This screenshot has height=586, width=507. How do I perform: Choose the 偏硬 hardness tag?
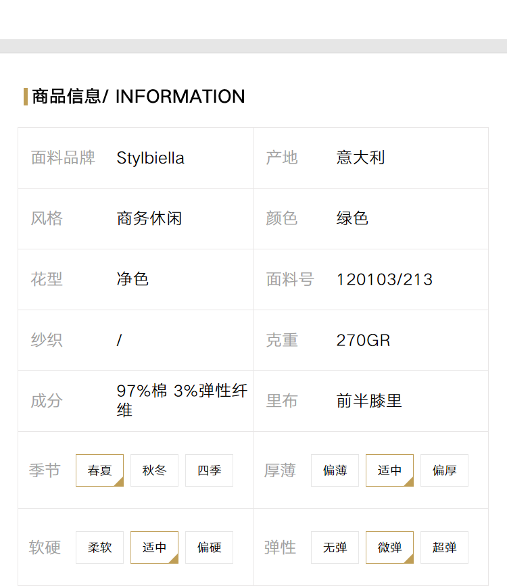(x=209, y=547)
